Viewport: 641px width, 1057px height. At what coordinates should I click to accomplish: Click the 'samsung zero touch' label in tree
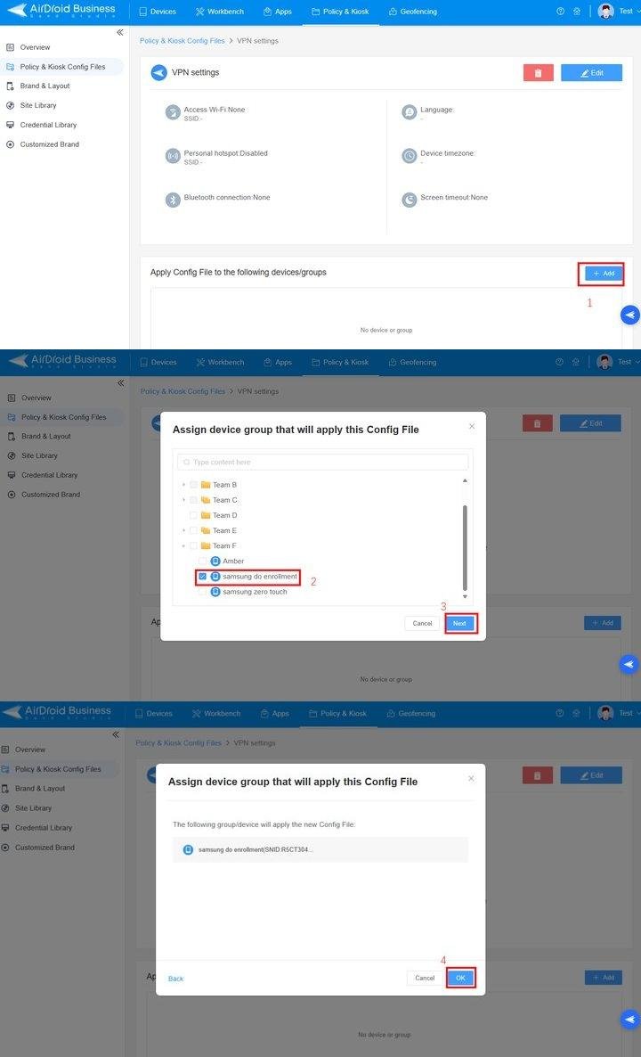[256, 592]
